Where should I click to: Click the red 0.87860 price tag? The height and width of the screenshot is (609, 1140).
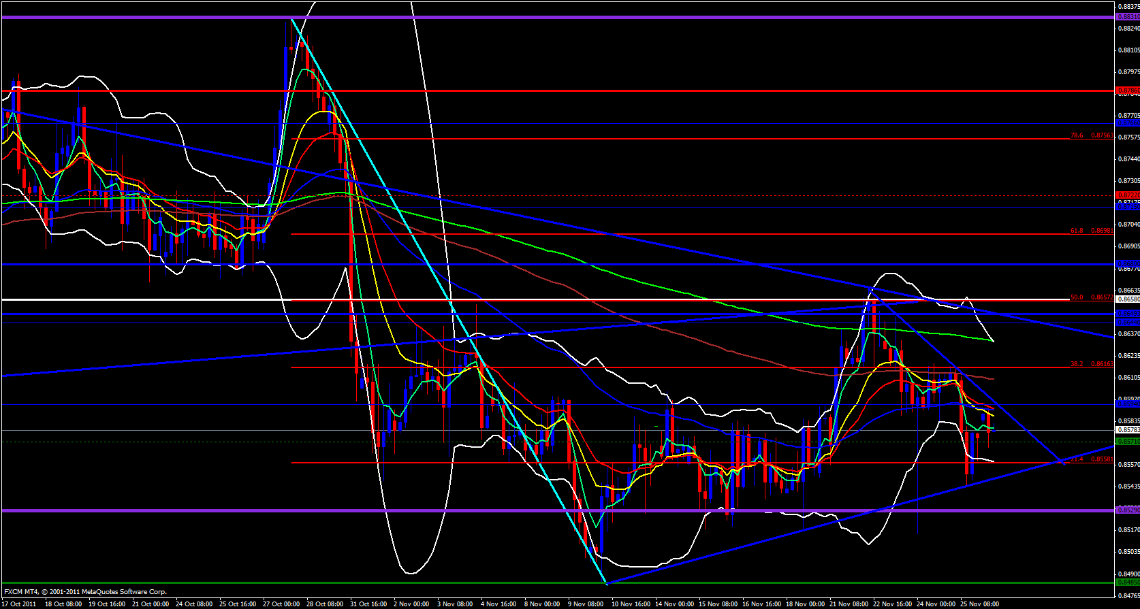[1128, 90]
